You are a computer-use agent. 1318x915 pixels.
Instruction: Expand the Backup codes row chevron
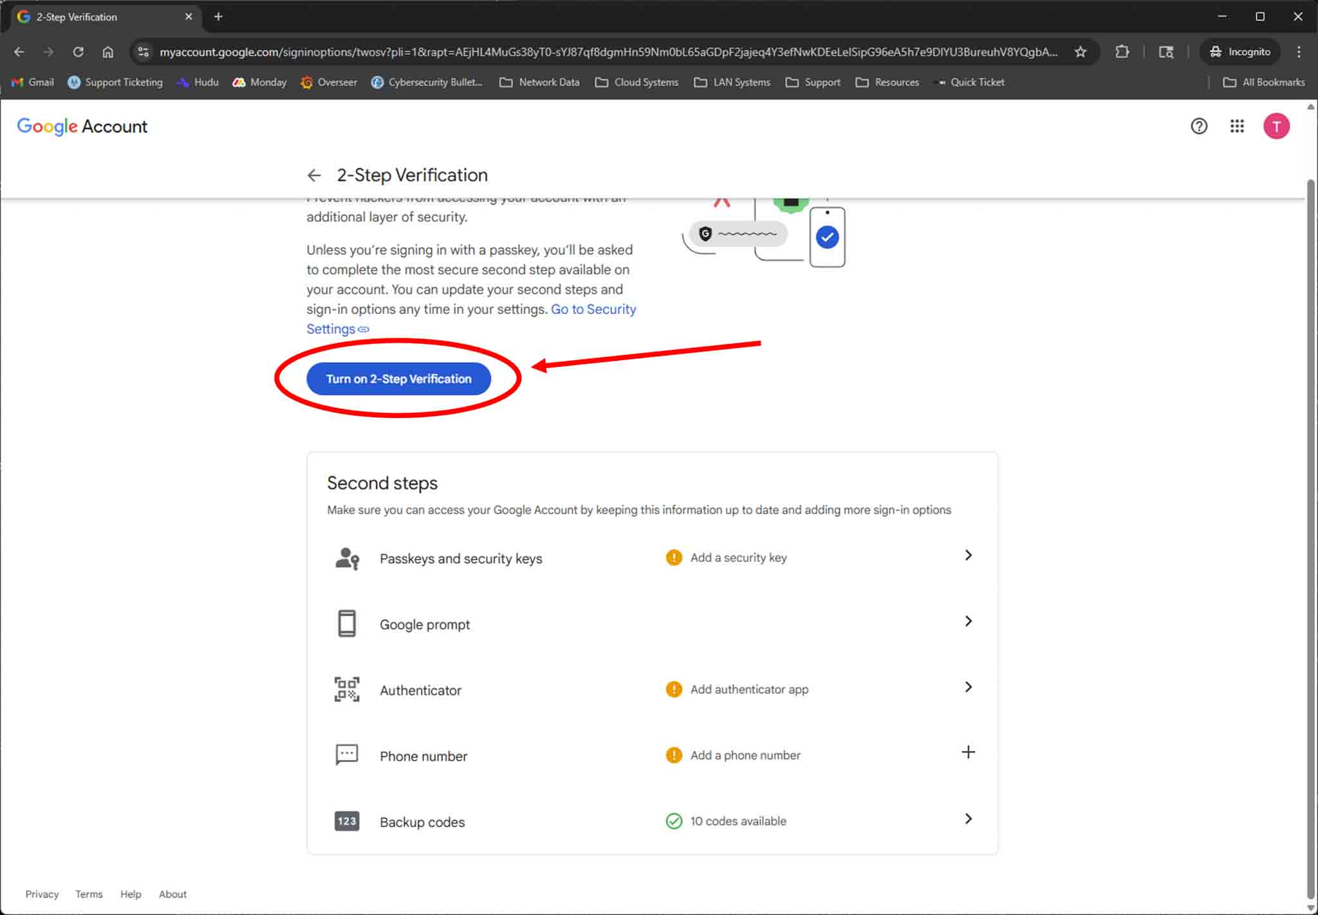pyautogui.click(x=968, y=819)
